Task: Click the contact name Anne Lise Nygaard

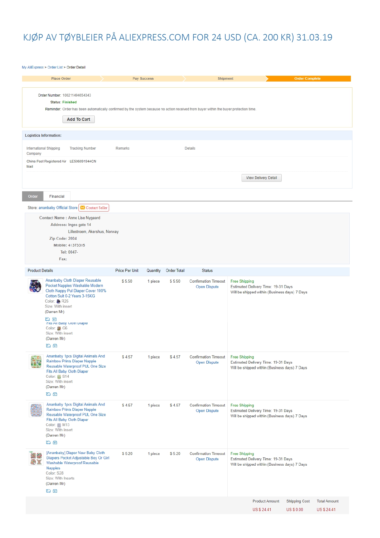Action: 84,218
